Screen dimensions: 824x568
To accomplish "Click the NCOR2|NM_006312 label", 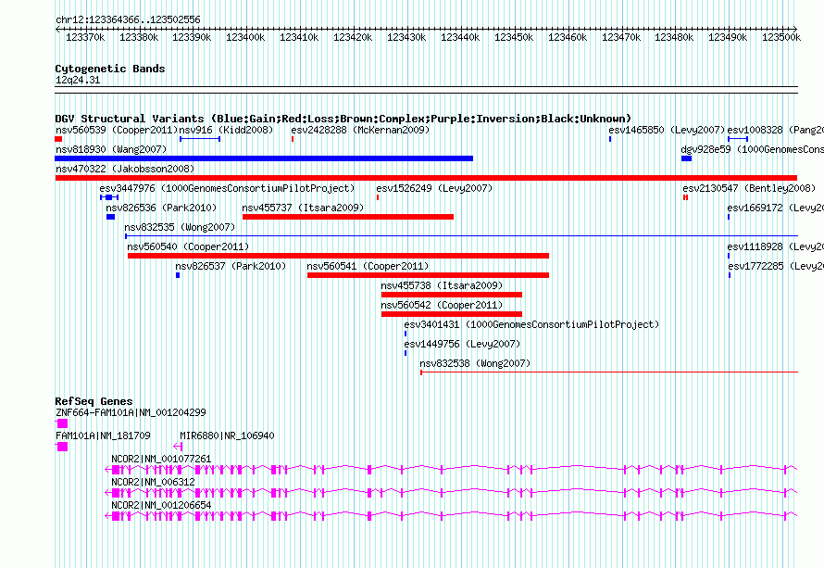I will 153,482.
